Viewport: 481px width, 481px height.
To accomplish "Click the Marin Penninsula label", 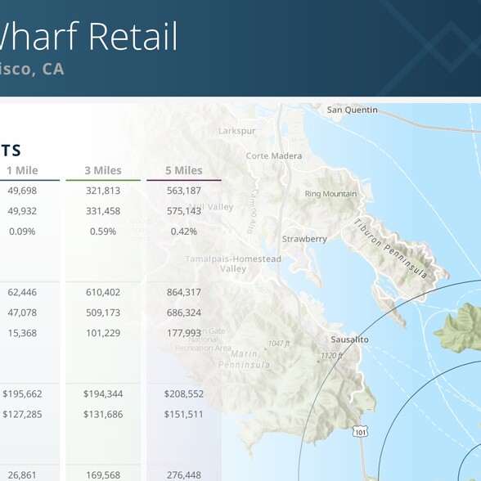I will (244, 359).
